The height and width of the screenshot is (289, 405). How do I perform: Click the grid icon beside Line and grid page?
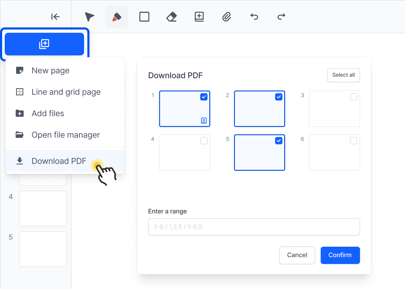click(x=20, y=92)
